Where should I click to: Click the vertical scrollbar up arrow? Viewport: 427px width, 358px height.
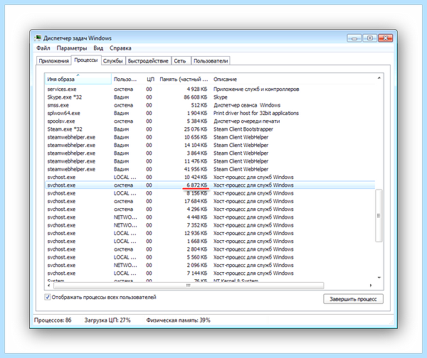pyautogui.click(x=379, y=78)
